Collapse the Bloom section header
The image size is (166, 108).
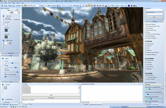(11, 56)
